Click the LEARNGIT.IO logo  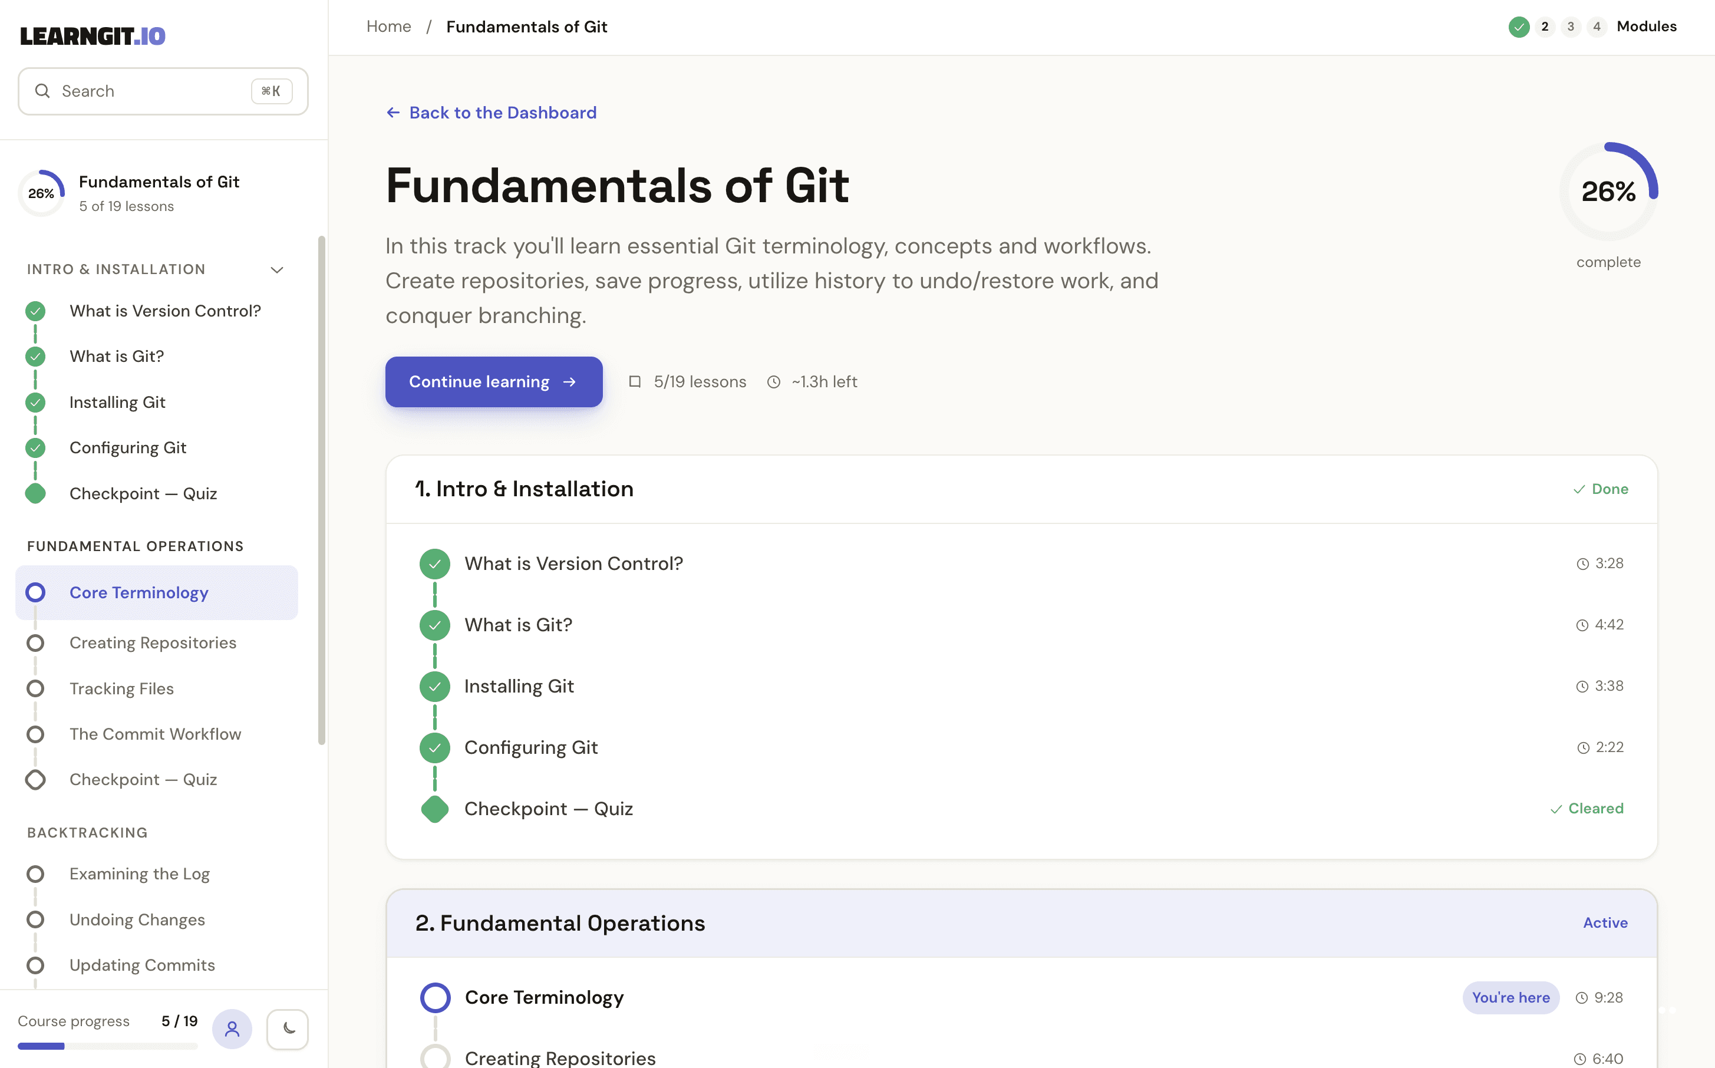[x=93, y=36]
